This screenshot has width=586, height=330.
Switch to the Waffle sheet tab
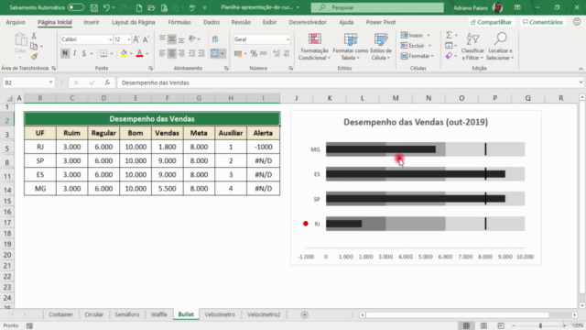[158, 314]
